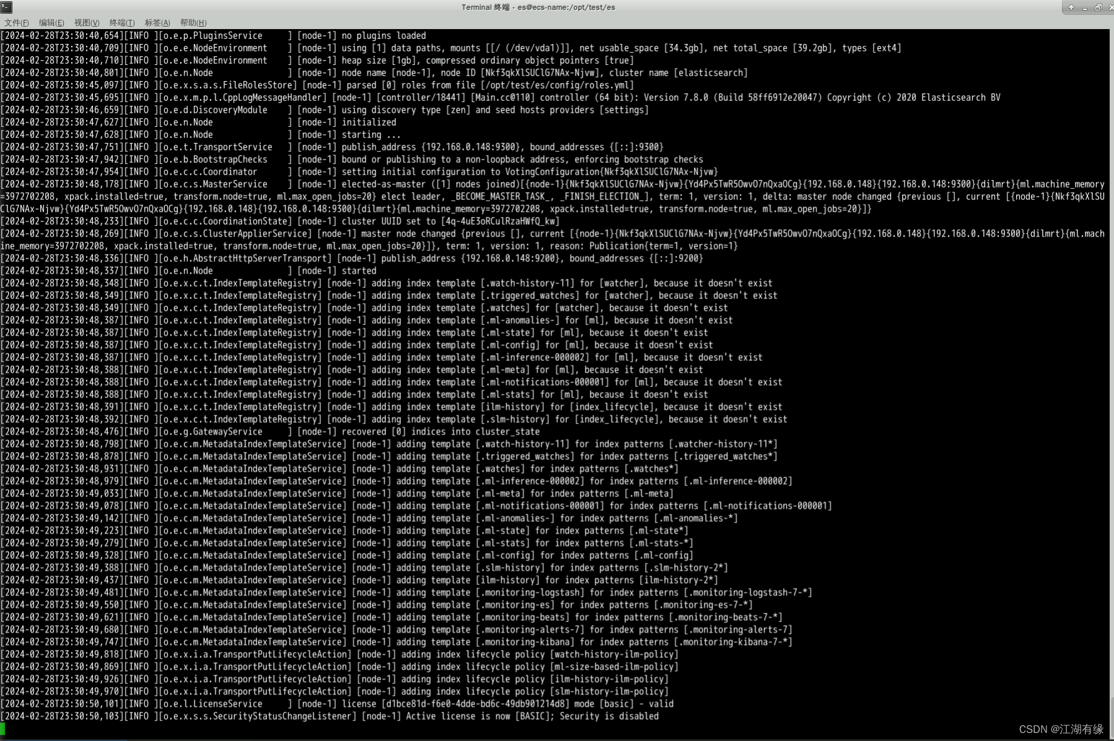
Task: Click the 'o.e.p.PluginsService' logger name
Action: 213,36
